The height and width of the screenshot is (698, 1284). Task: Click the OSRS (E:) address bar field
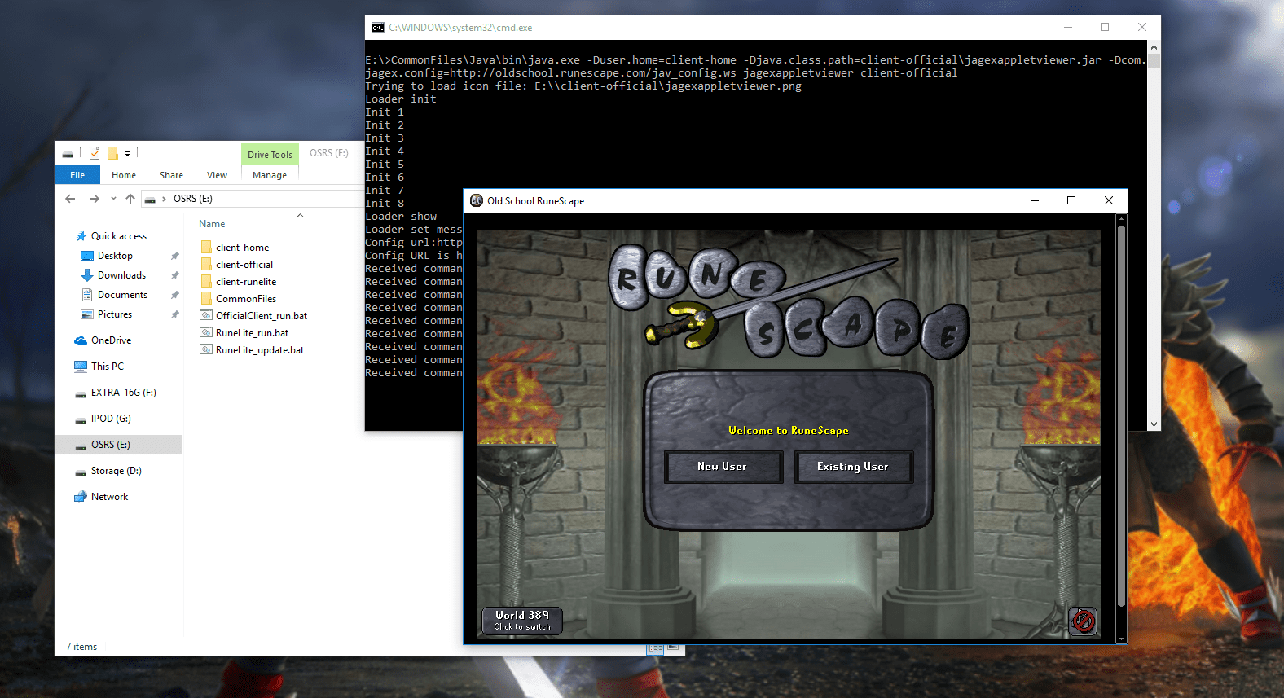click(254, 199)
